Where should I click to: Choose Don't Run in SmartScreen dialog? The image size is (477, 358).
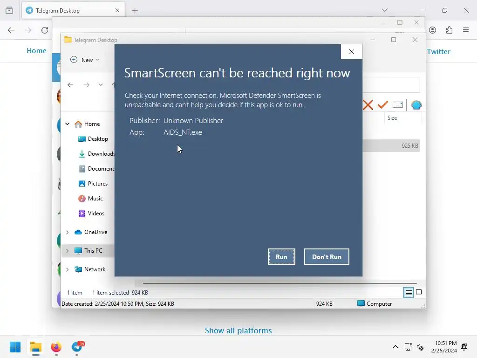327,257
